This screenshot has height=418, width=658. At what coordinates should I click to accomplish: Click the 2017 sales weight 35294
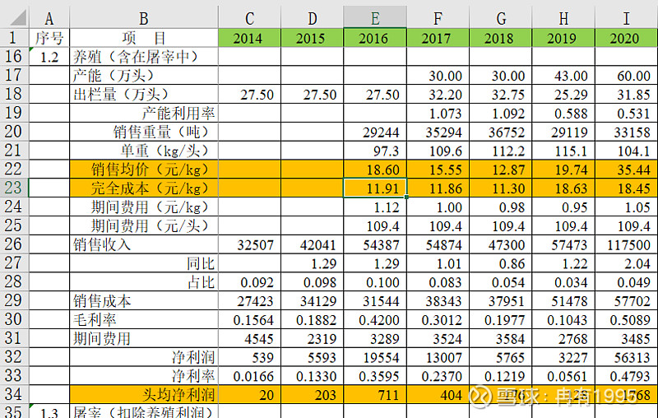[x=438, y=132]
